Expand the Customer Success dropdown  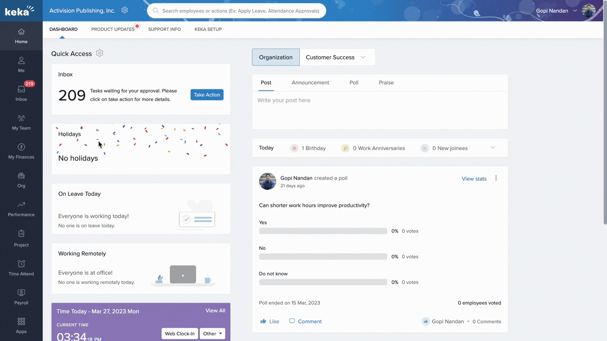point(363,57)
